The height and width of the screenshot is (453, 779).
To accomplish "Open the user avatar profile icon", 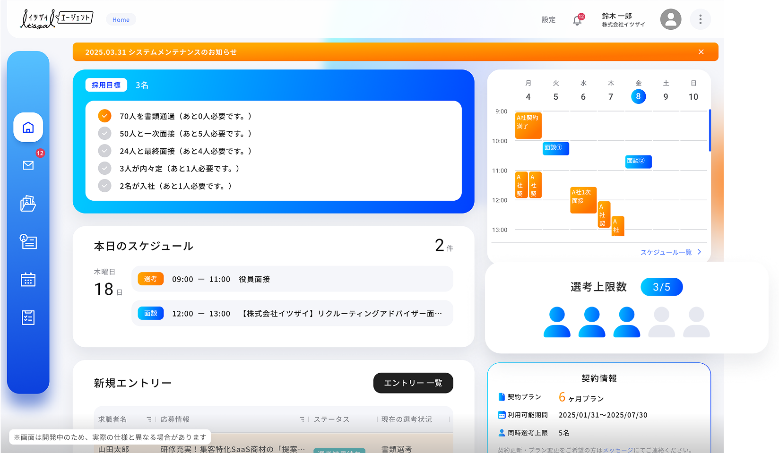I will [671, 19].
